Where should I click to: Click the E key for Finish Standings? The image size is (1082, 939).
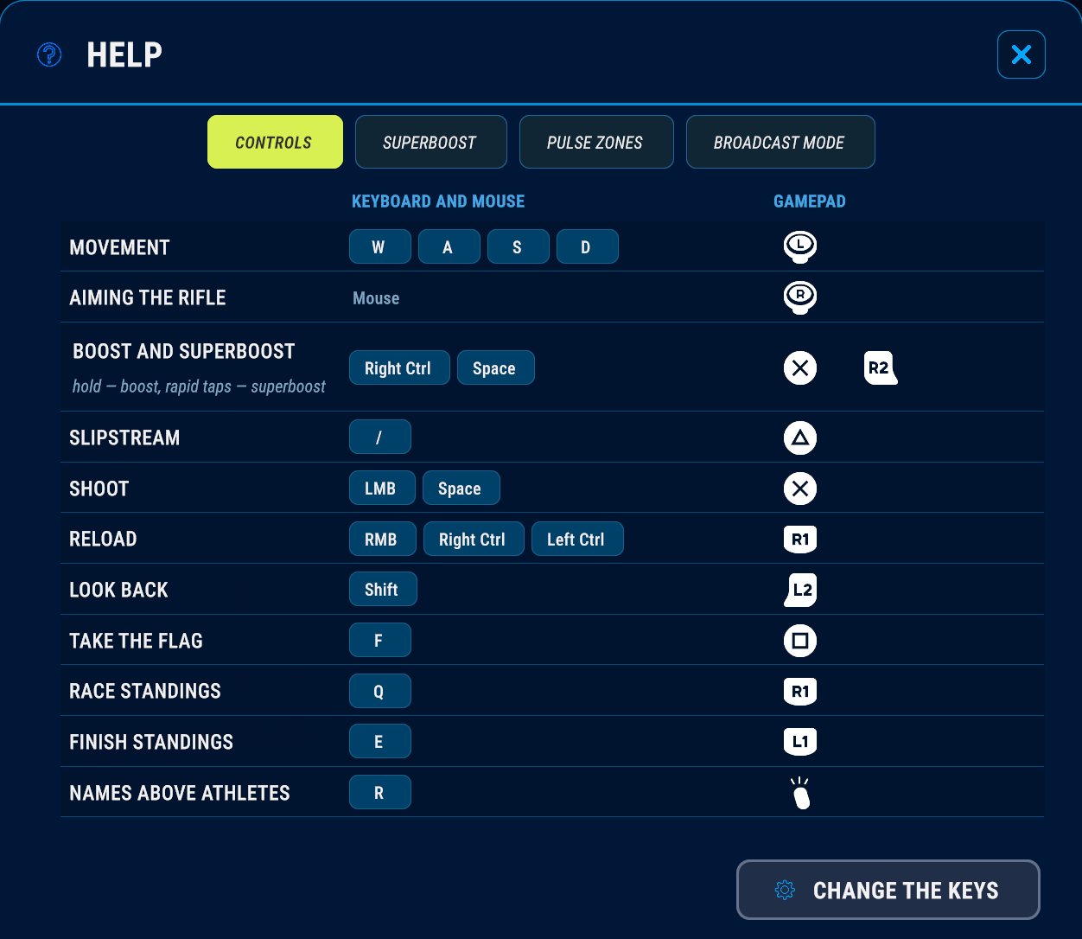tap(380, 741)
